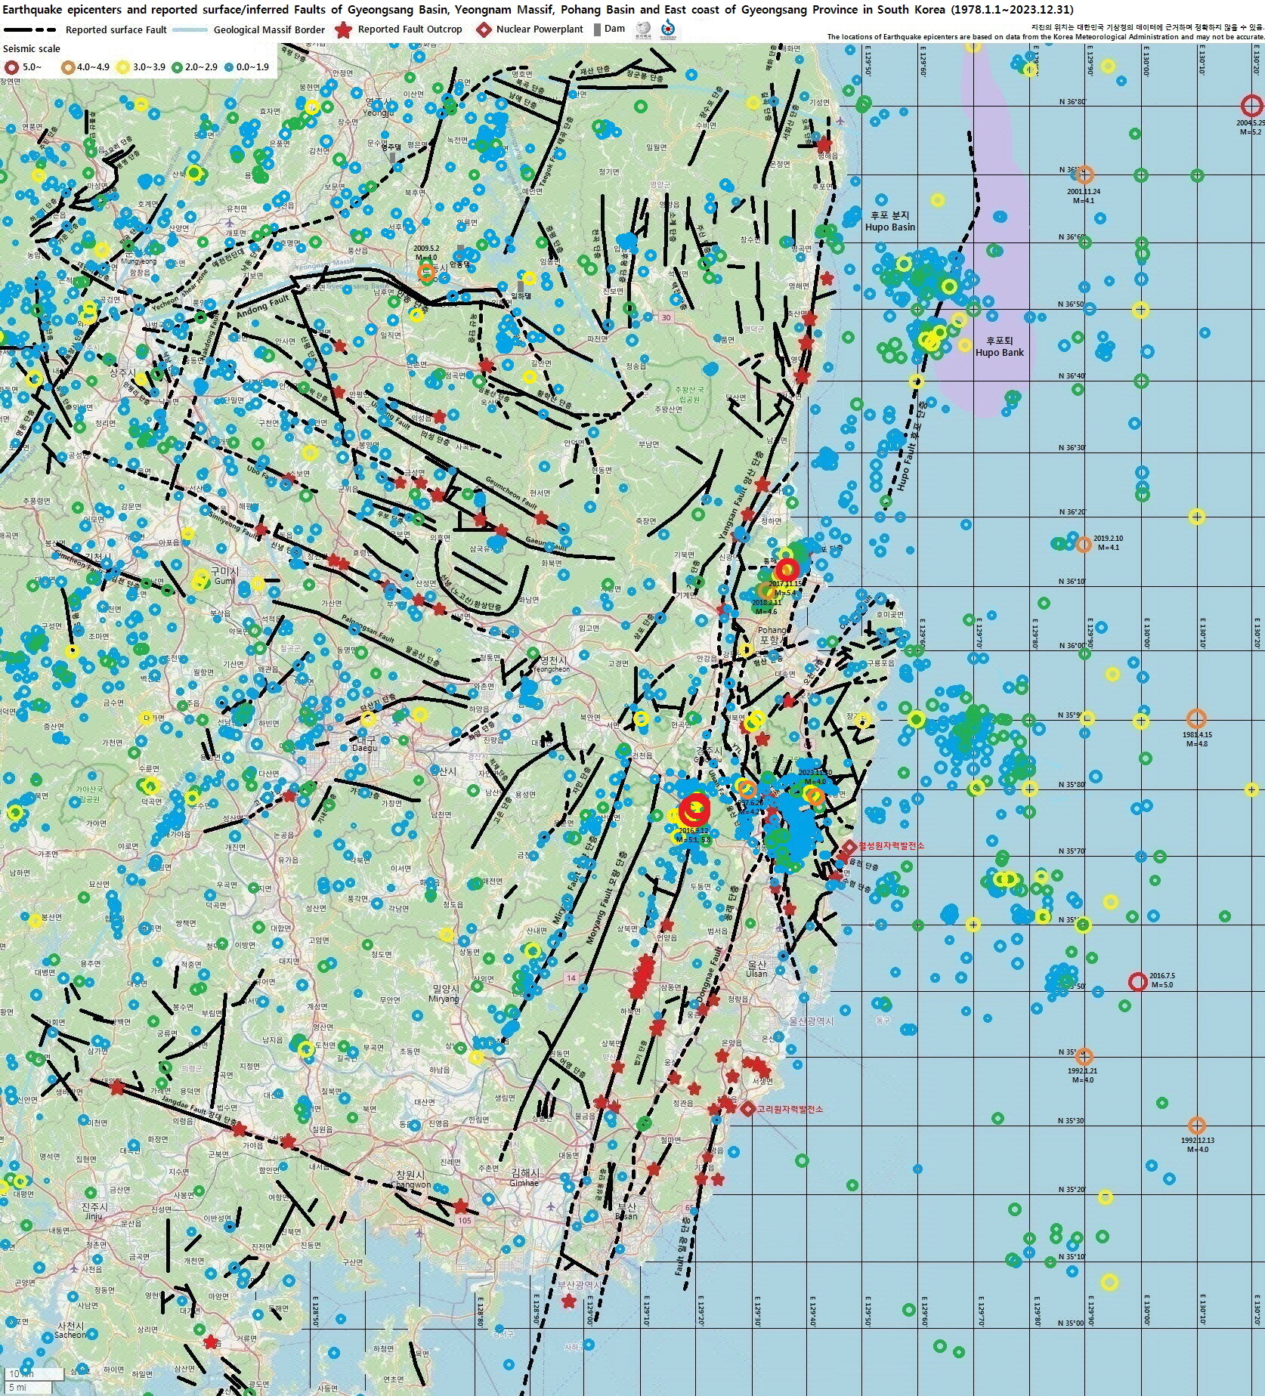Click the 2016.7.5 M=5.0 epicenter circle
This screenshot has height=1396, width=1265.
point(1137,981)
